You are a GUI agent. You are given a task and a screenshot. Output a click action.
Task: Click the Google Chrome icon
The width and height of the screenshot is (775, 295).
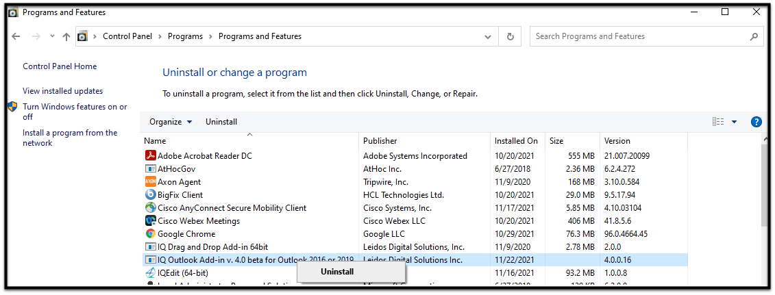(150, 233)
